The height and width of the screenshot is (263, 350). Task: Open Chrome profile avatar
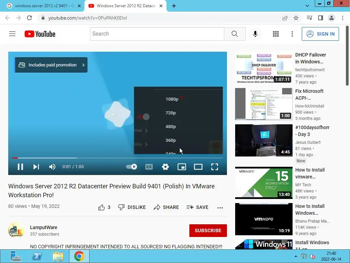[332, 18]
